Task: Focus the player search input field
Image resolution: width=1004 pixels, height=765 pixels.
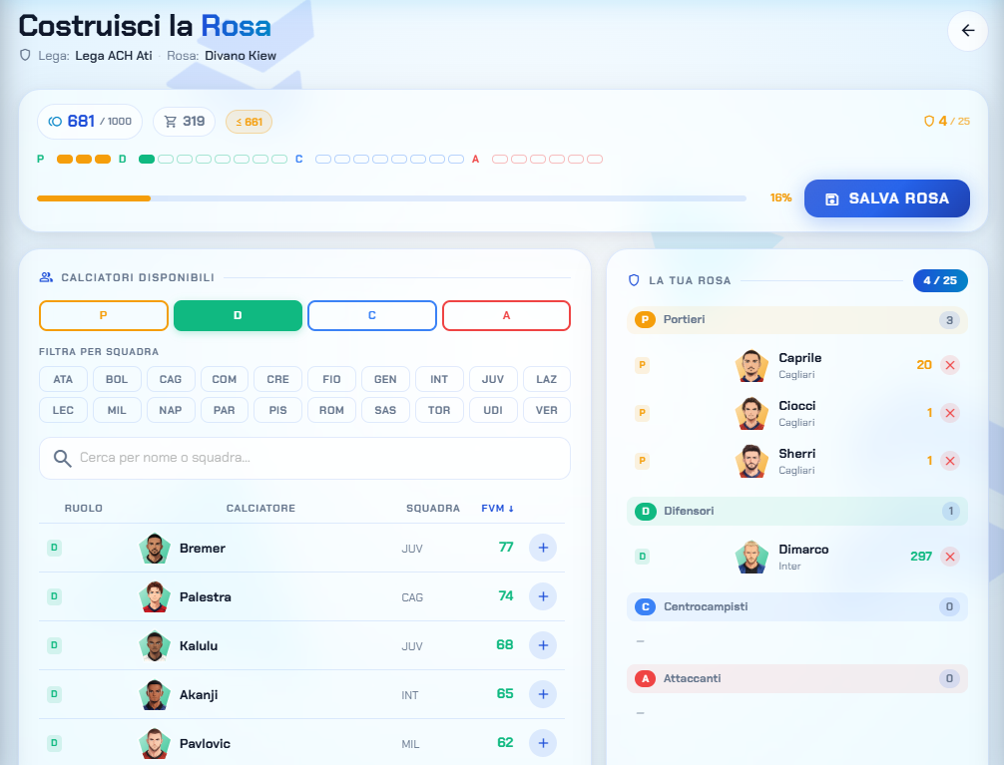Action: (x=304, y=459)
